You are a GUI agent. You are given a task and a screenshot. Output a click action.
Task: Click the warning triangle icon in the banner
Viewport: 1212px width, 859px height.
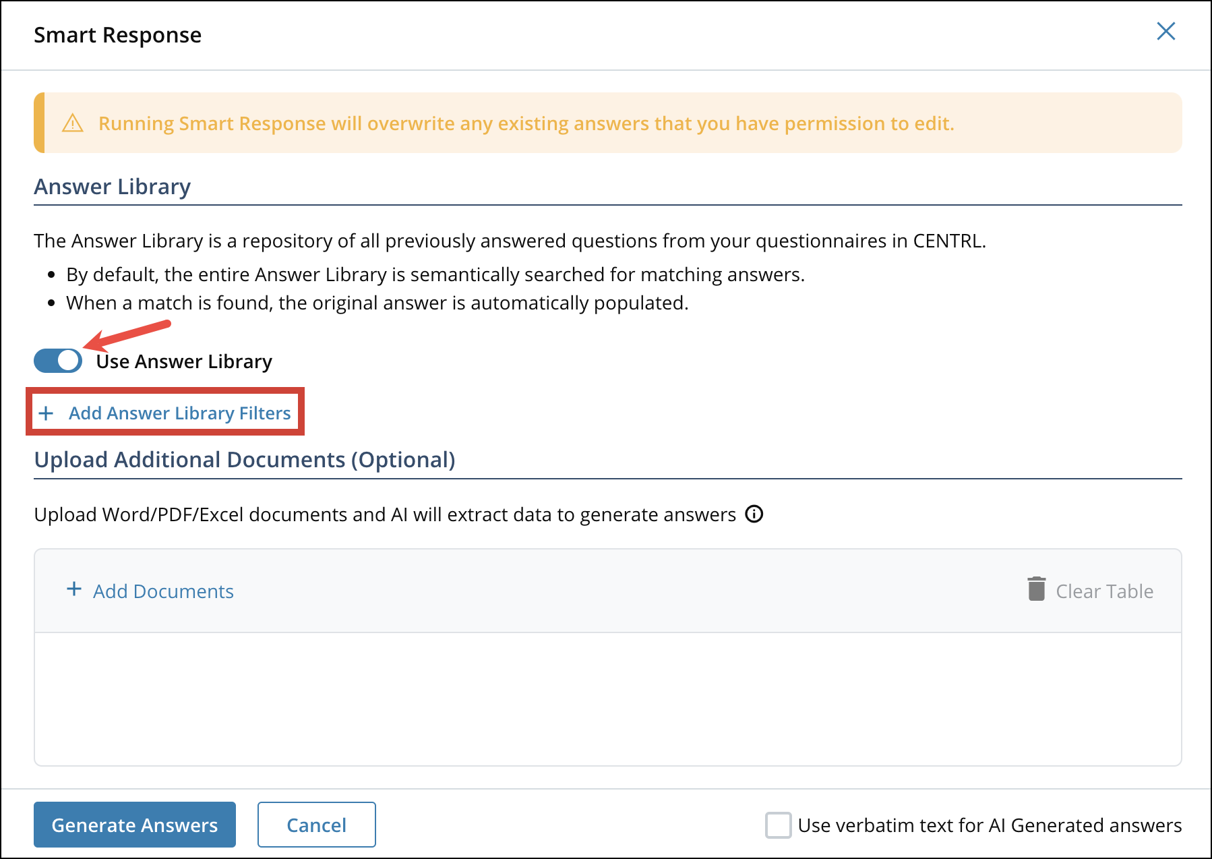tap(73, 123)
